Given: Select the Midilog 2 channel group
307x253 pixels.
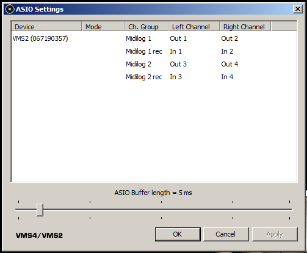Looking at the screenshot, I should tap(139, 64).
